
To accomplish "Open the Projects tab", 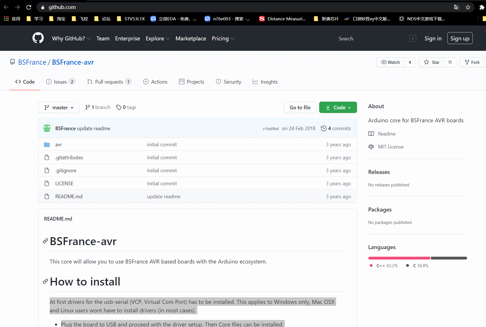I will pos(191,82).
